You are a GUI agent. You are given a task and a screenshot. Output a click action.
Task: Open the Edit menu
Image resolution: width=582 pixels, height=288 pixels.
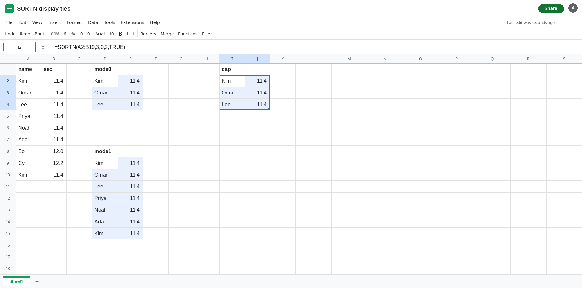[x=22, y=22]
